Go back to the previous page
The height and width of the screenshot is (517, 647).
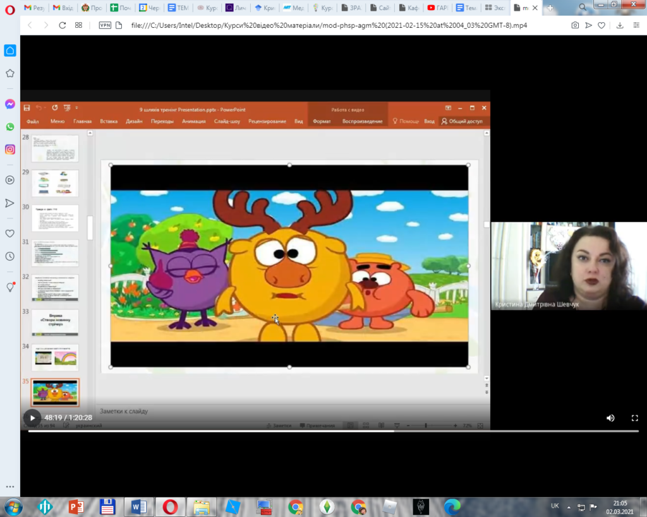tap(30, 25)
